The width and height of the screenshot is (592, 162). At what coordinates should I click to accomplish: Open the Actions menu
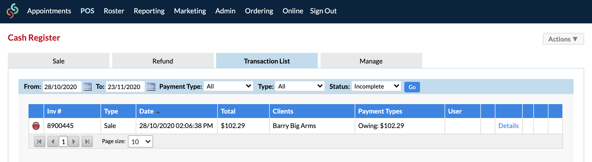pyautogui.click(x=563, y=39)
